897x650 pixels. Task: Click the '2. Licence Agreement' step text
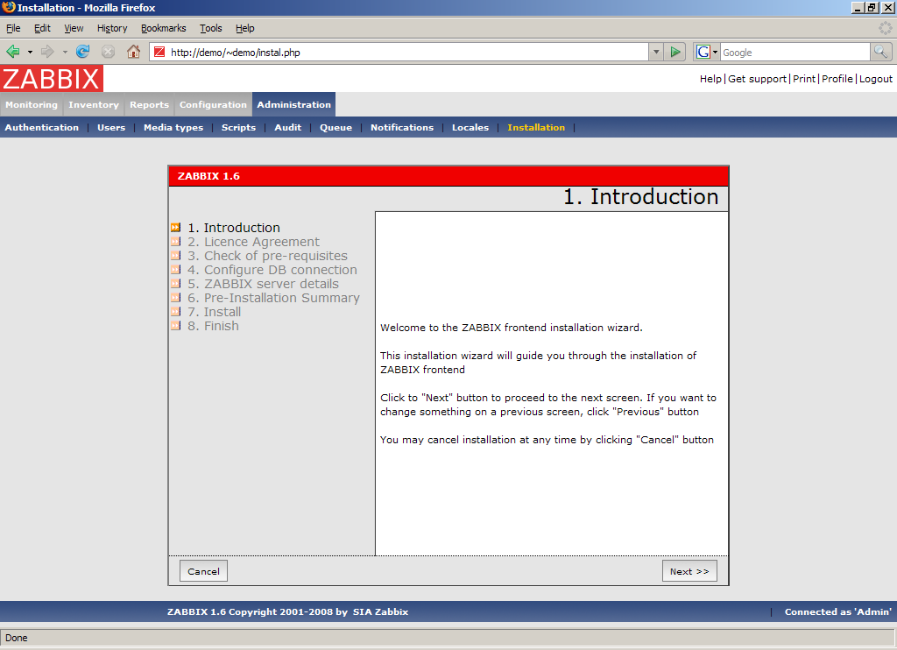click(253, 242)
